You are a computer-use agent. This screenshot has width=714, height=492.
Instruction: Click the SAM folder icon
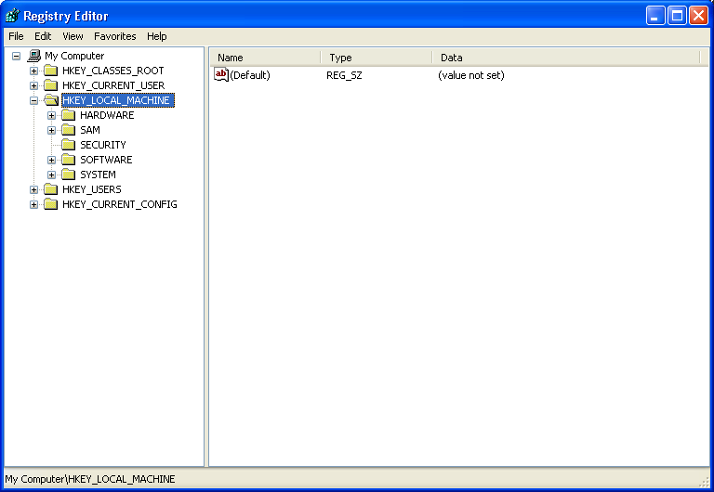[68, 130]
